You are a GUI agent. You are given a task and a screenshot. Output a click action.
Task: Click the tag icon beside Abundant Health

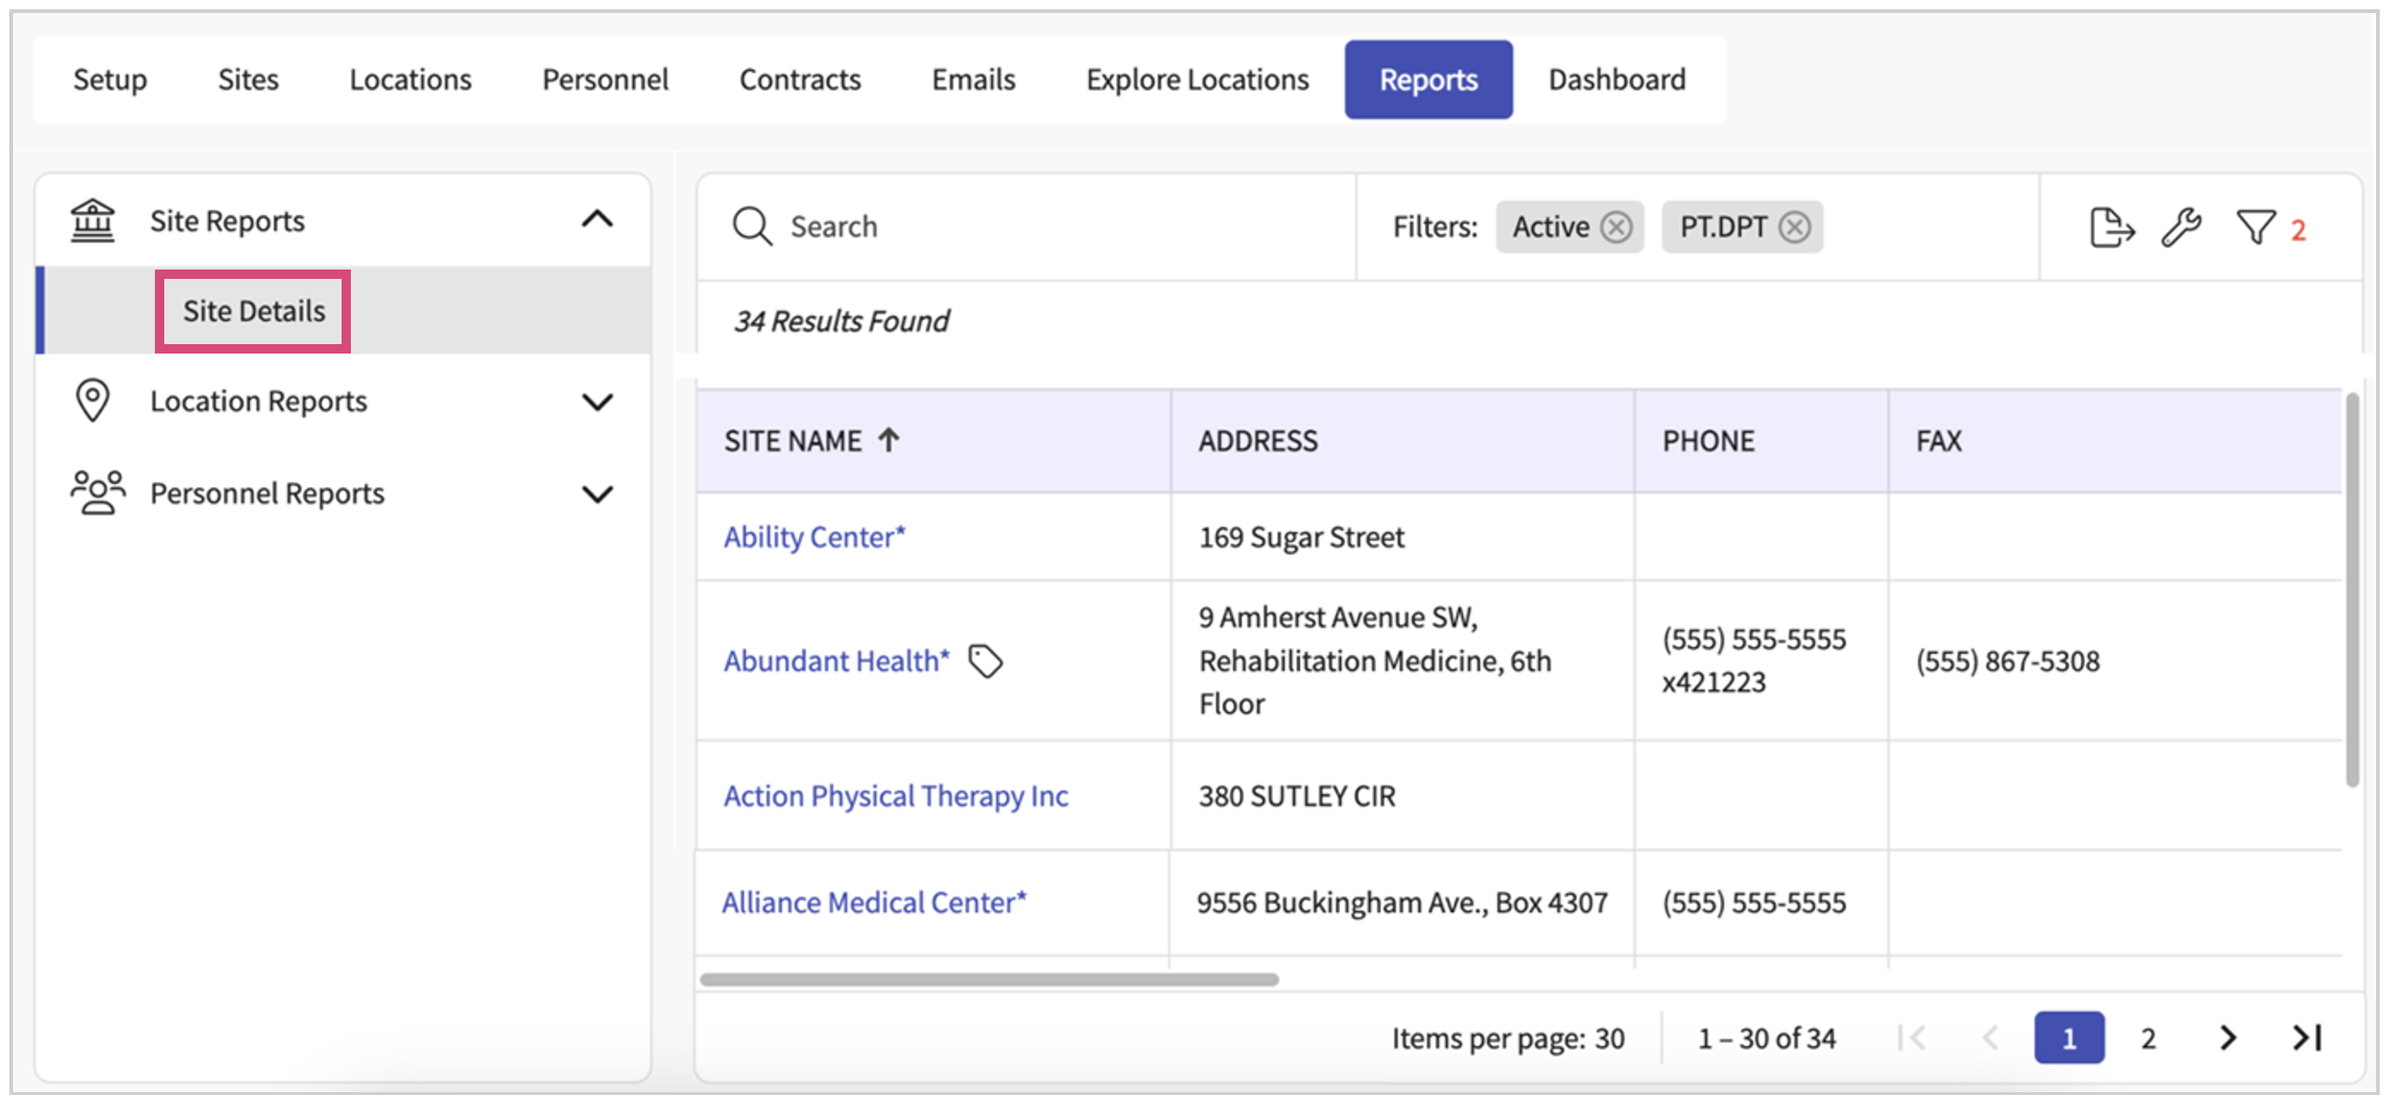pos(985,662)
